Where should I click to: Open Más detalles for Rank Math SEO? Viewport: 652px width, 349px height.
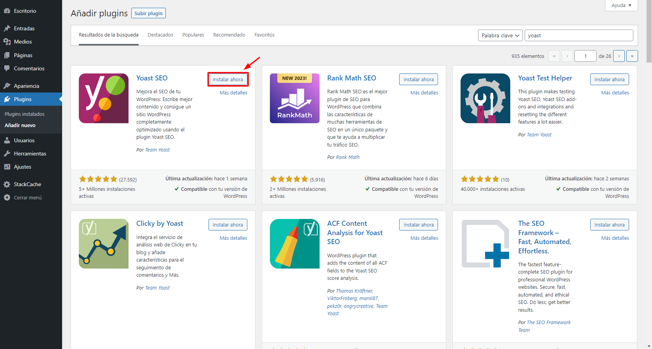click(424, 92)
